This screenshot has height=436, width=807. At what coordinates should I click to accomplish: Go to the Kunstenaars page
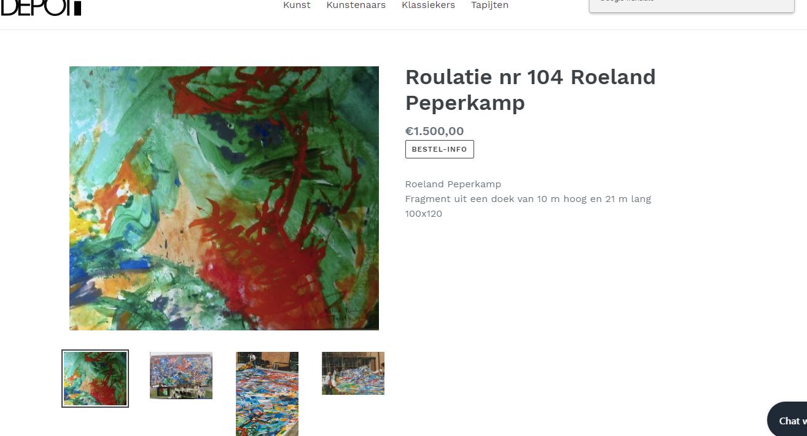356,5
